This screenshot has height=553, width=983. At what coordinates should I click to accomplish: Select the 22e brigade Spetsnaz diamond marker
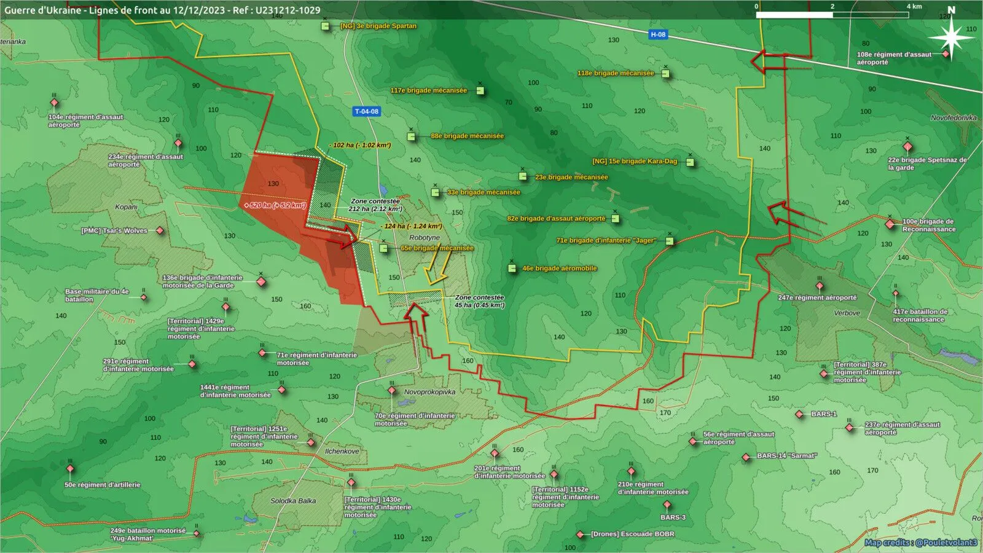908,147
